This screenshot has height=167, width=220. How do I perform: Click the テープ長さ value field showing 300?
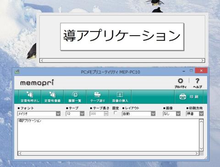tap(97, 113)
